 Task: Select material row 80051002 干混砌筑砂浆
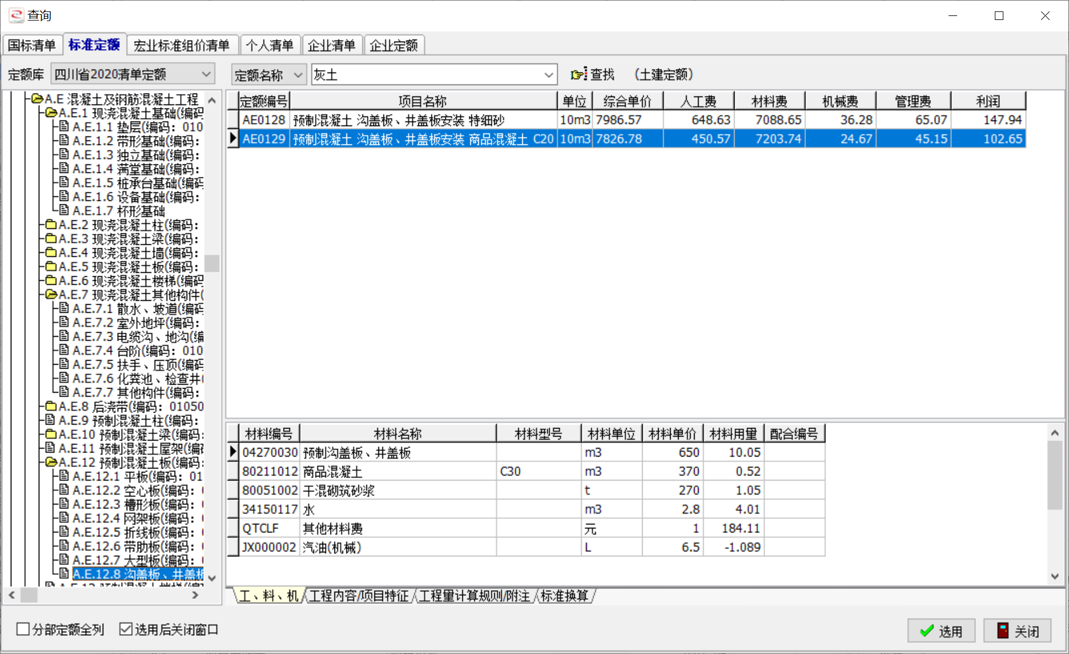coord(526,490)
